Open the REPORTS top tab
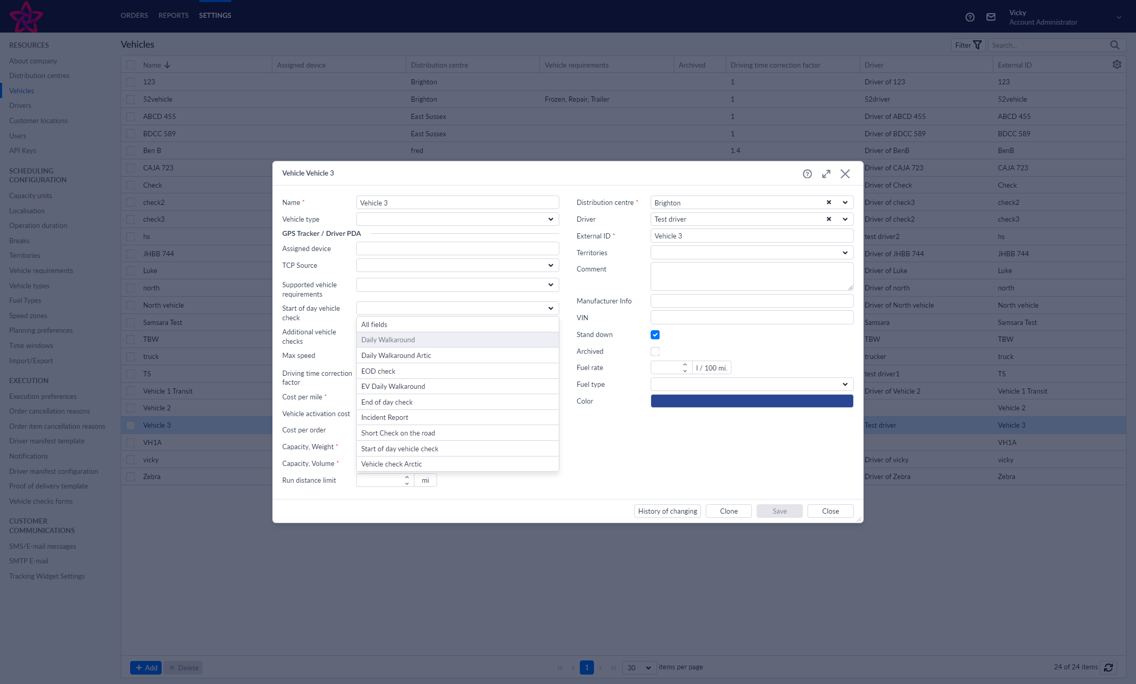Viewport: 1136px width, 684px height. (173, 15)
